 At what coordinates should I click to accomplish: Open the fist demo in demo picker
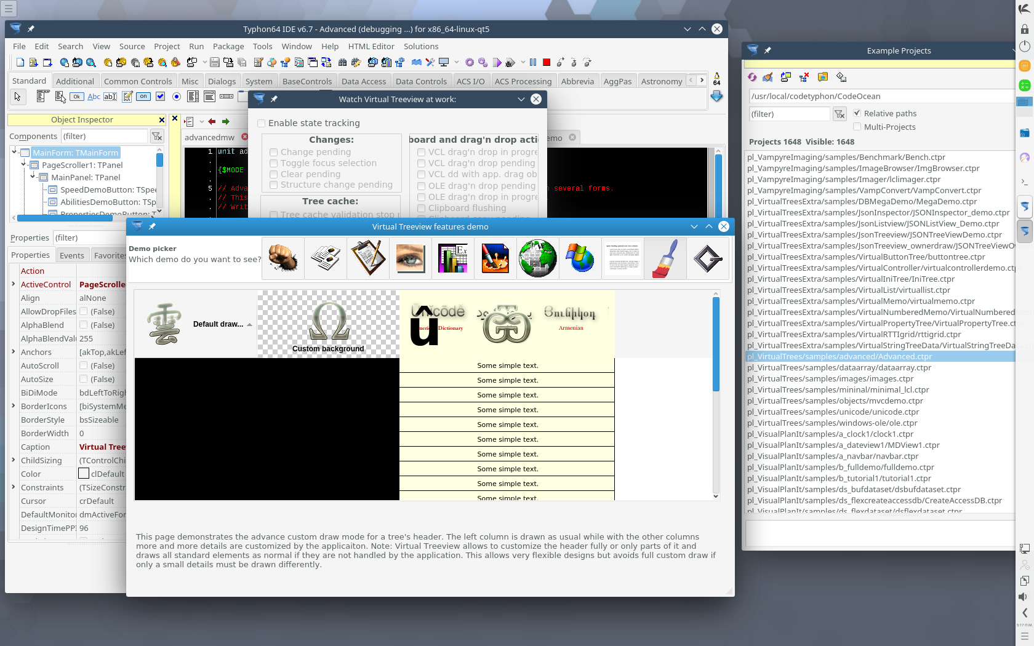point(283,258)
